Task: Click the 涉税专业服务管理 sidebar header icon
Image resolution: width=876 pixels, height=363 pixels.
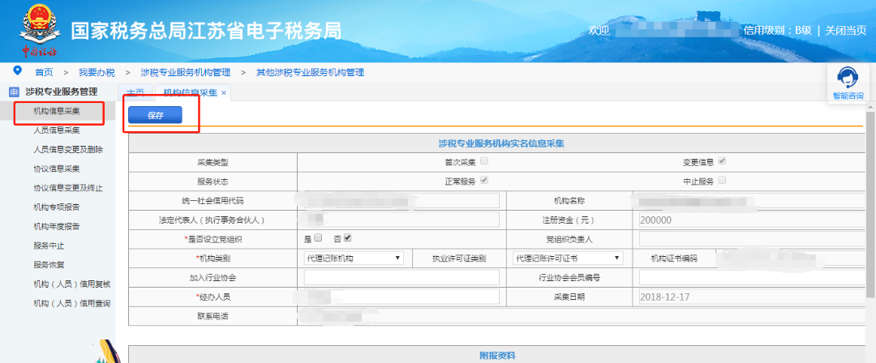Action: tap(14, 92)
